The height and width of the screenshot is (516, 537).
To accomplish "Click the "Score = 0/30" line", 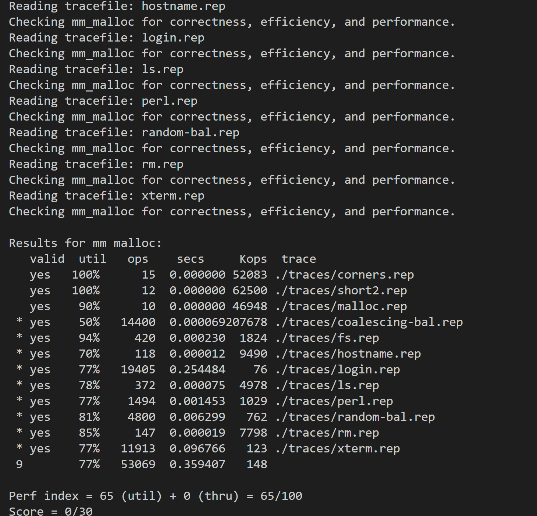I will pos(51,511).
